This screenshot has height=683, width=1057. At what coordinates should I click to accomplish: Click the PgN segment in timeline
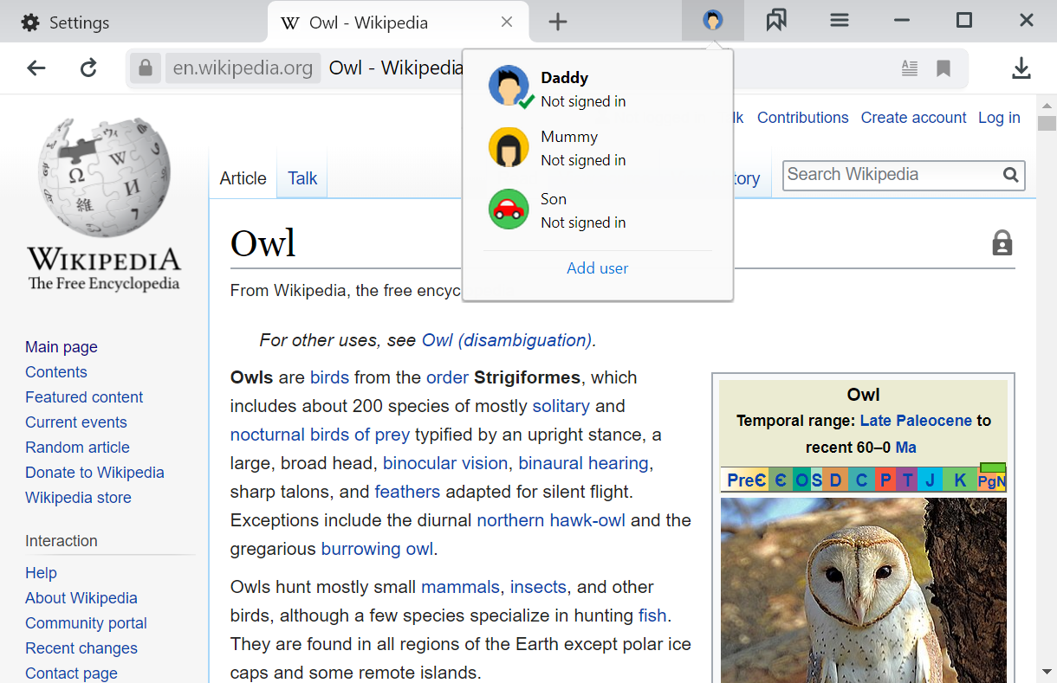(991, 480)
